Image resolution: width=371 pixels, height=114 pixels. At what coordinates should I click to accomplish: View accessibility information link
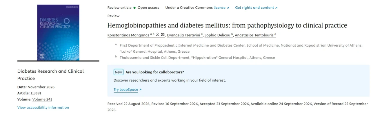pos(43,107)
